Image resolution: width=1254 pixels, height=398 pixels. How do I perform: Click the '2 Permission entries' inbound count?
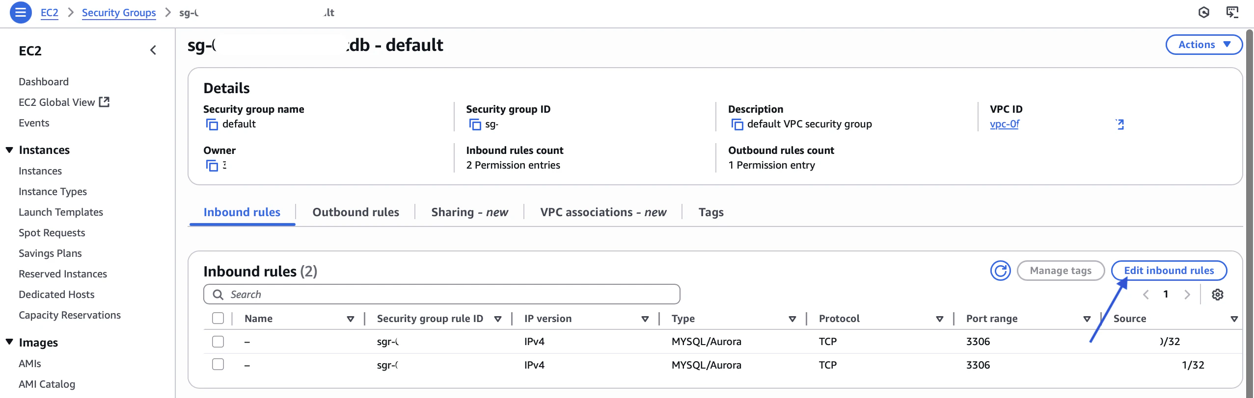[513, 165]
